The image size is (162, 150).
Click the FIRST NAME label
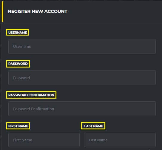pos(18,126)
